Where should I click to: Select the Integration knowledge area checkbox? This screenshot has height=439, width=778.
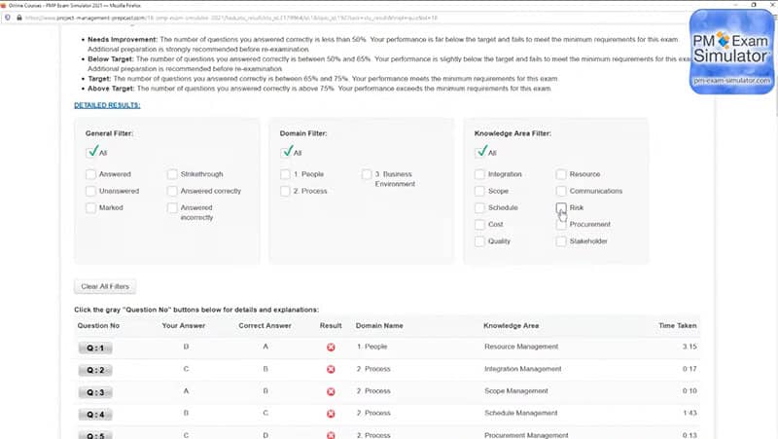(479, 174)
